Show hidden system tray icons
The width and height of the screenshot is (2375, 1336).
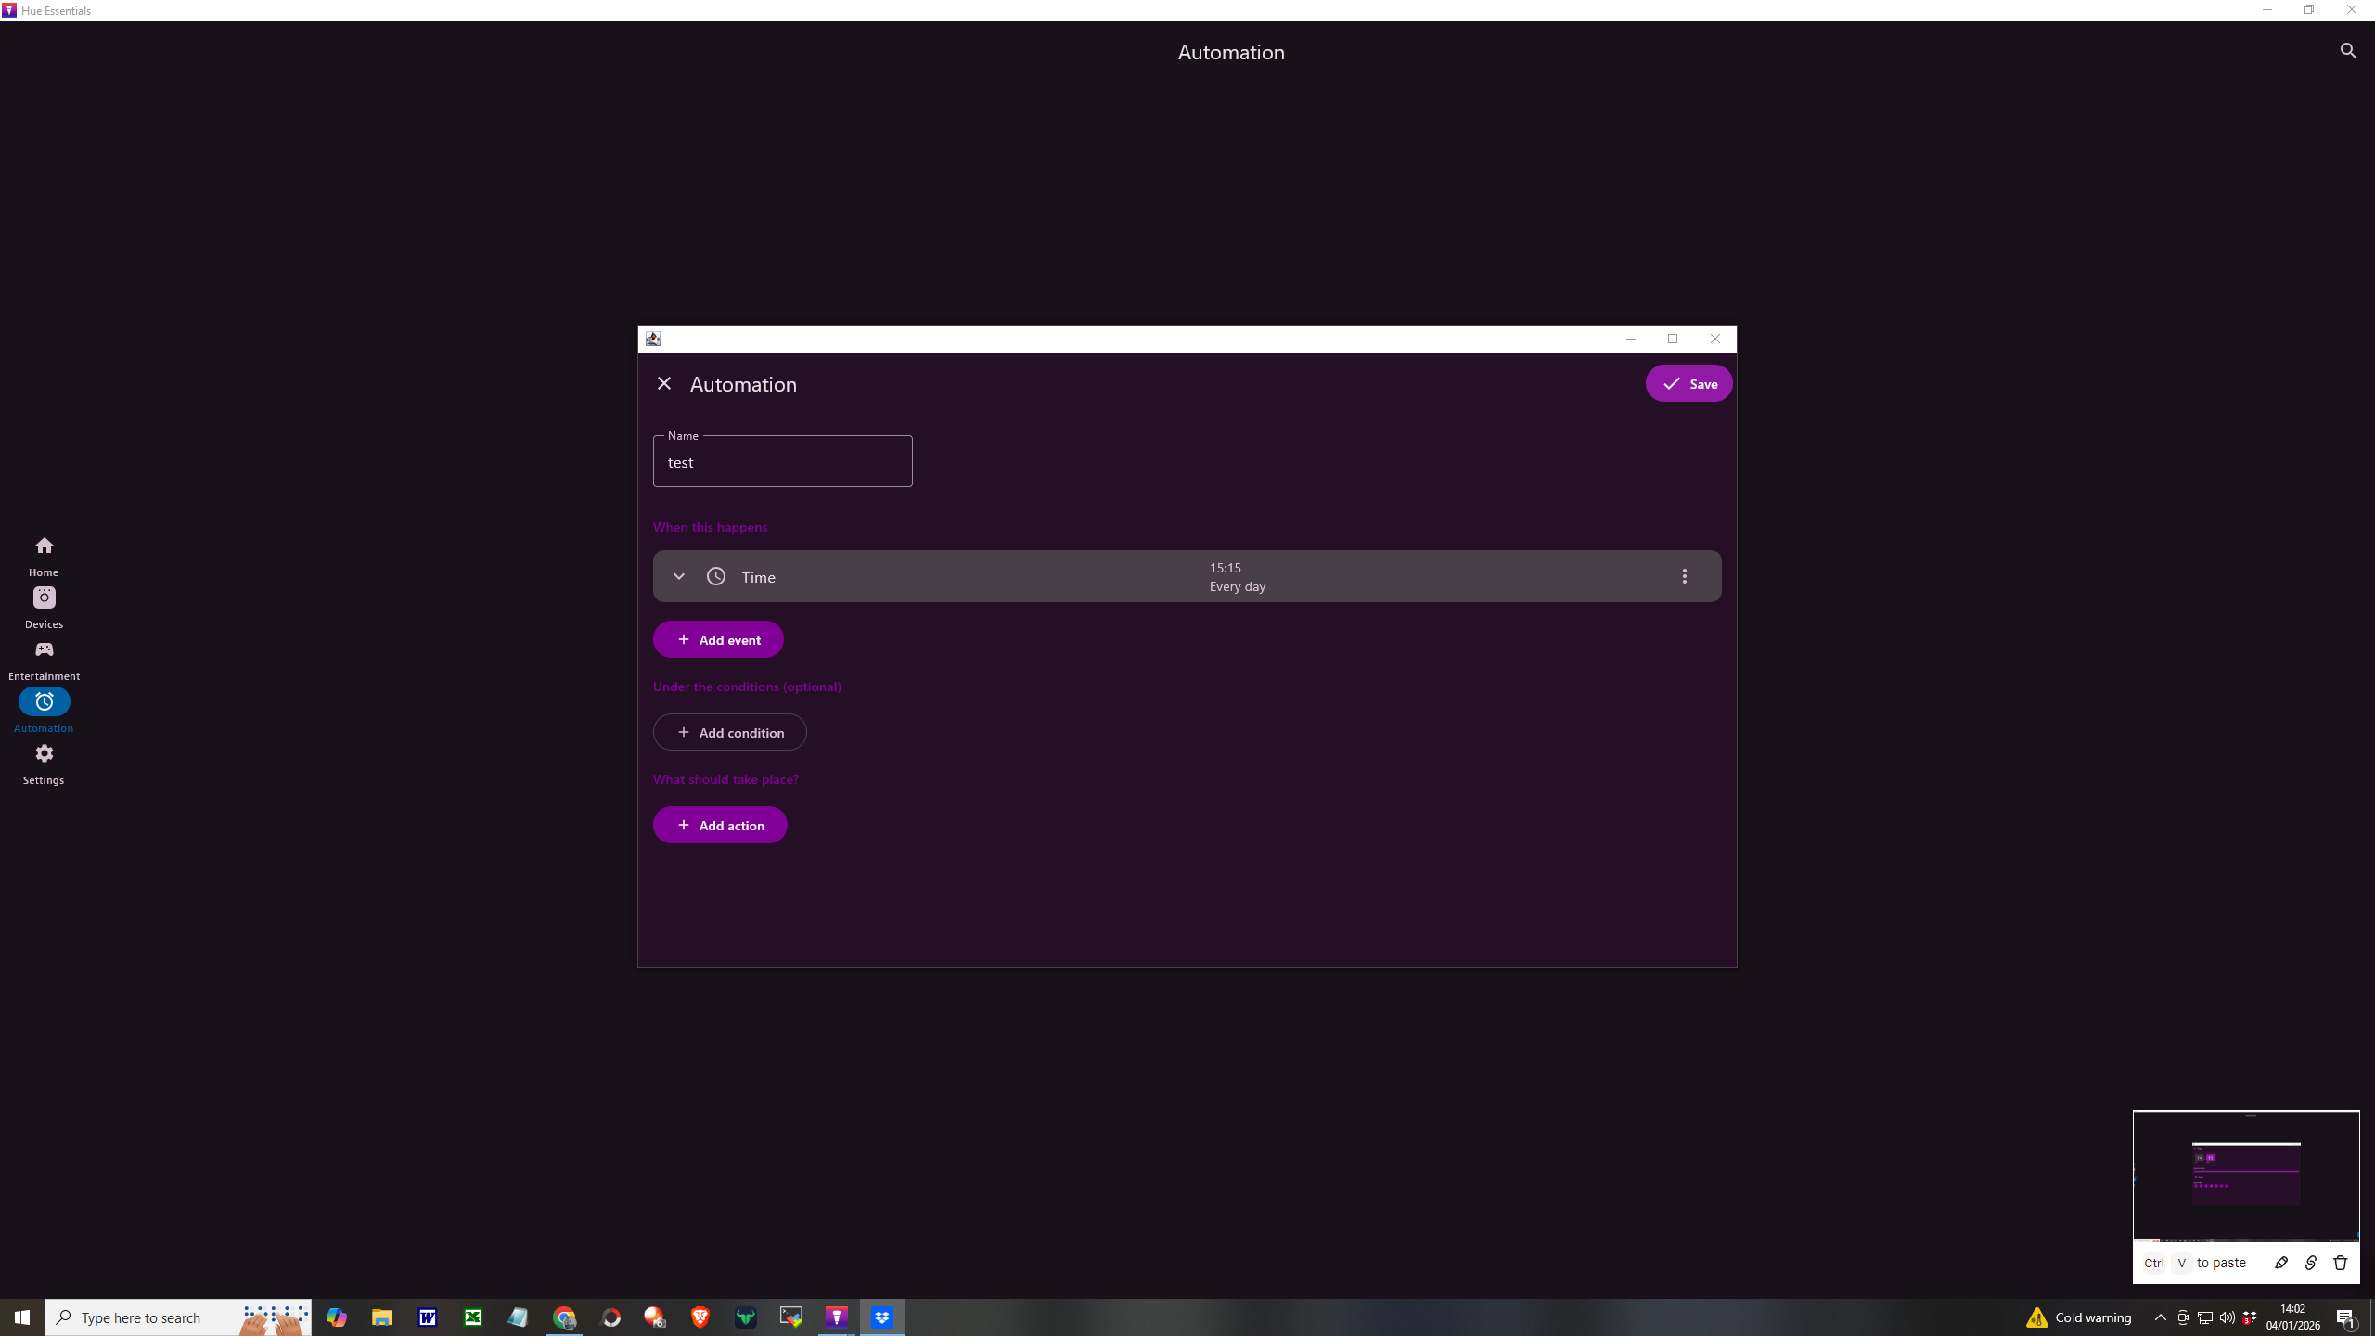pos(2161,1317)
